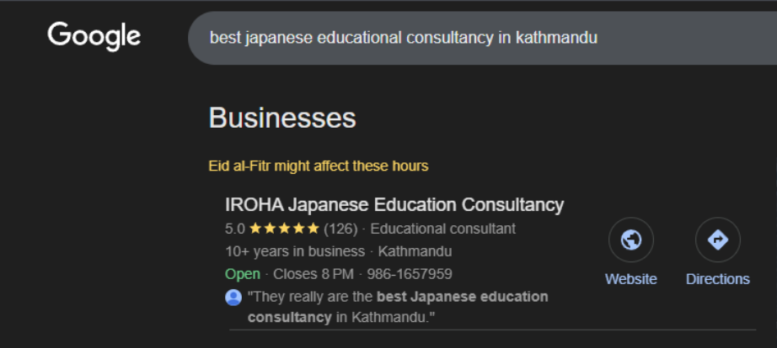Select the "Website" text label
The image size is (777, 348).
point(630,279)
